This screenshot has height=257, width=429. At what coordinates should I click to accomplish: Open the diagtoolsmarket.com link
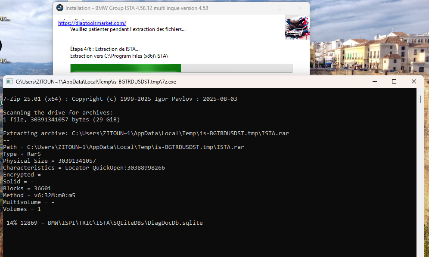[x=92, y=23]
